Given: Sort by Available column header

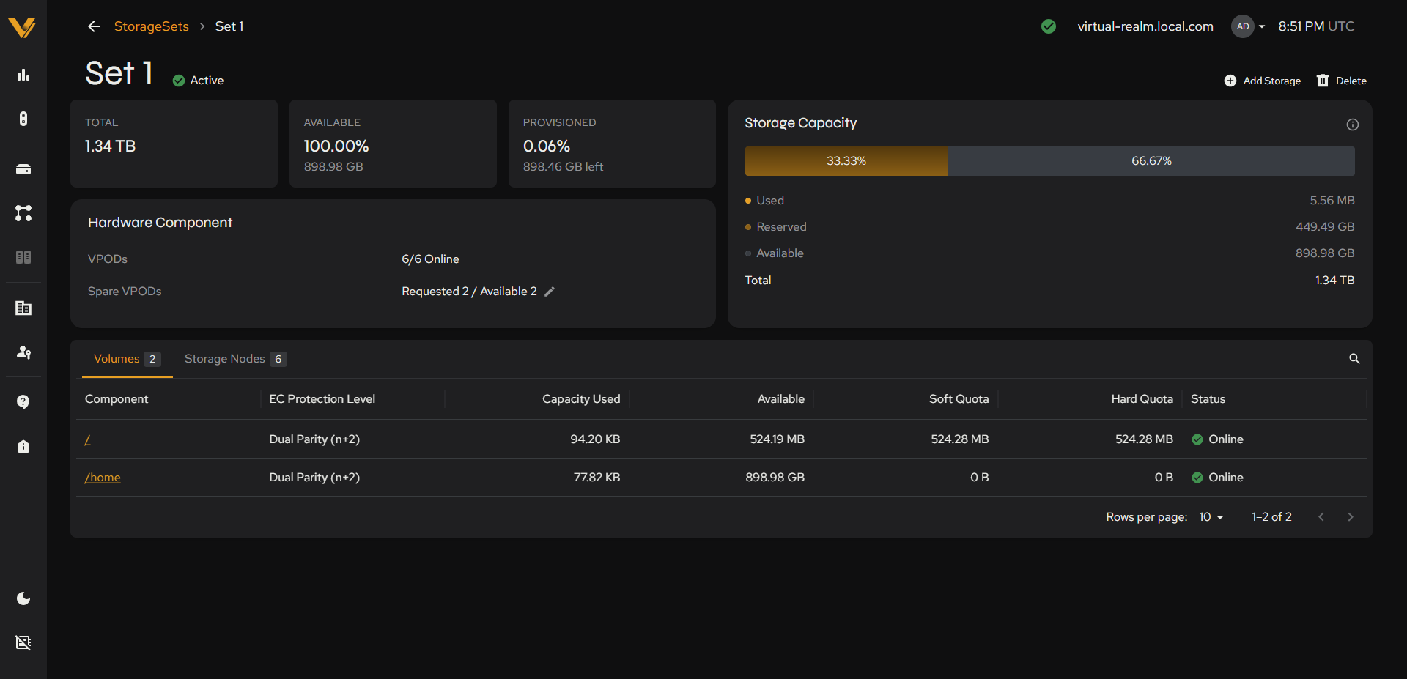Looking at the screenshot, I should [x=780, y=399].
